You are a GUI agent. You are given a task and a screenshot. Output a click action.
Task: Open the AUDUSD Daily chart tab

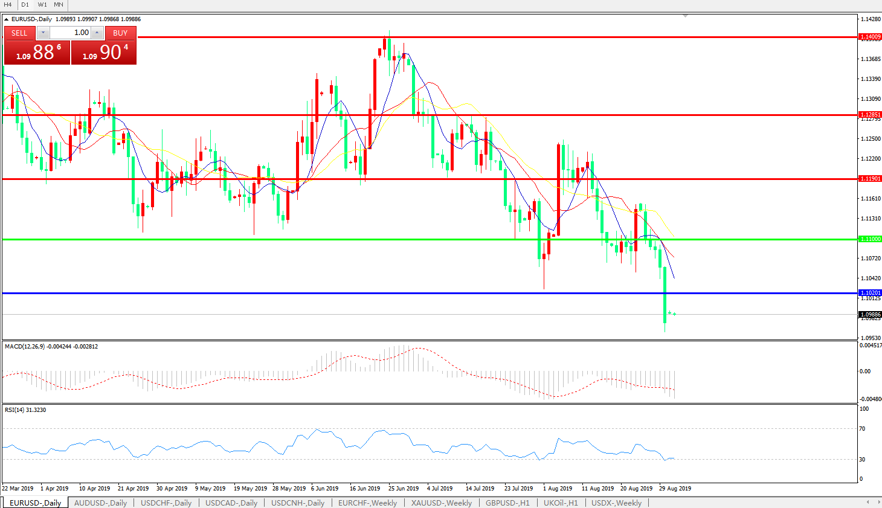[x=100, y=503]
